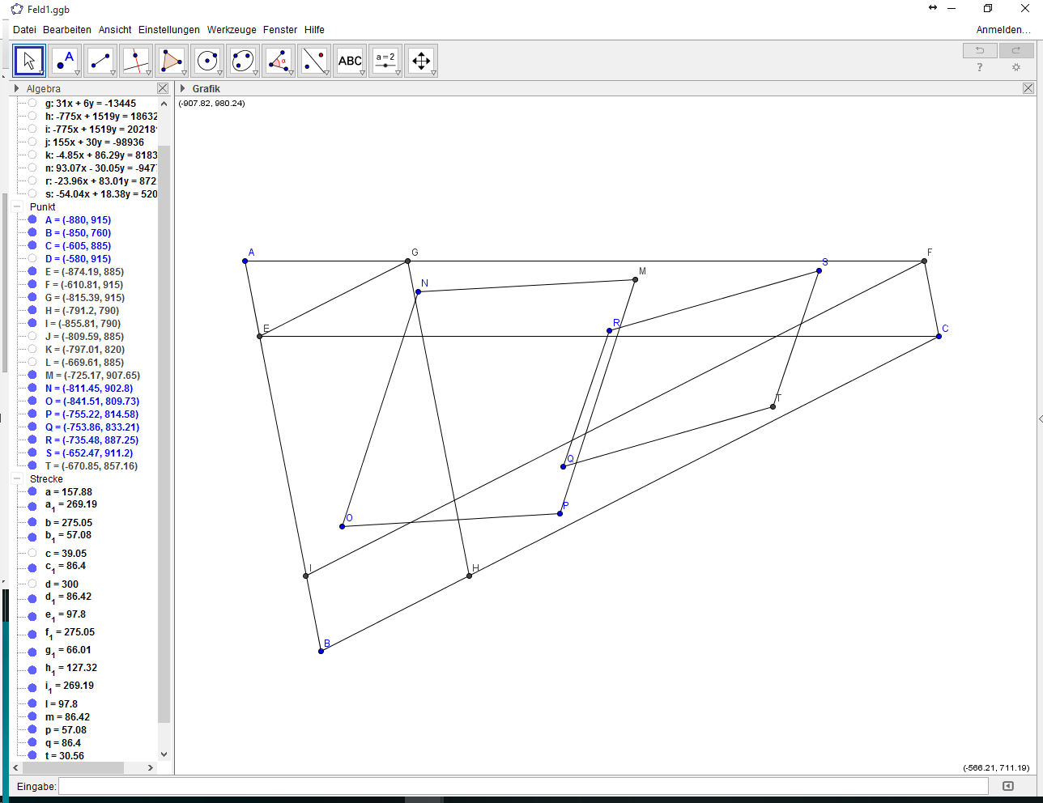Open the Werkzeuge menu
This screenshot has height=803, width=1043.
(x=232, y=30)
